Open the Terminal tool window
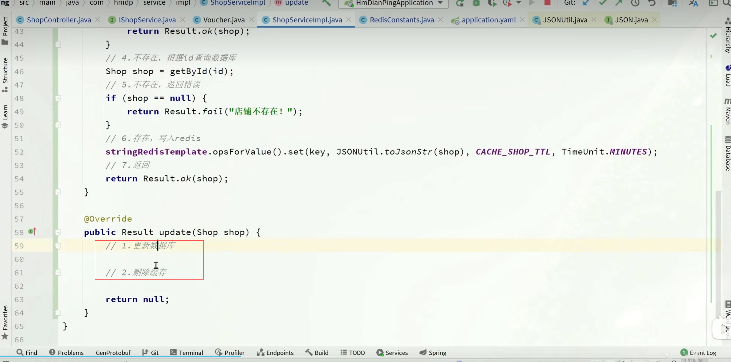This screenshot has height=362, width=731. (x=186, y=353)
